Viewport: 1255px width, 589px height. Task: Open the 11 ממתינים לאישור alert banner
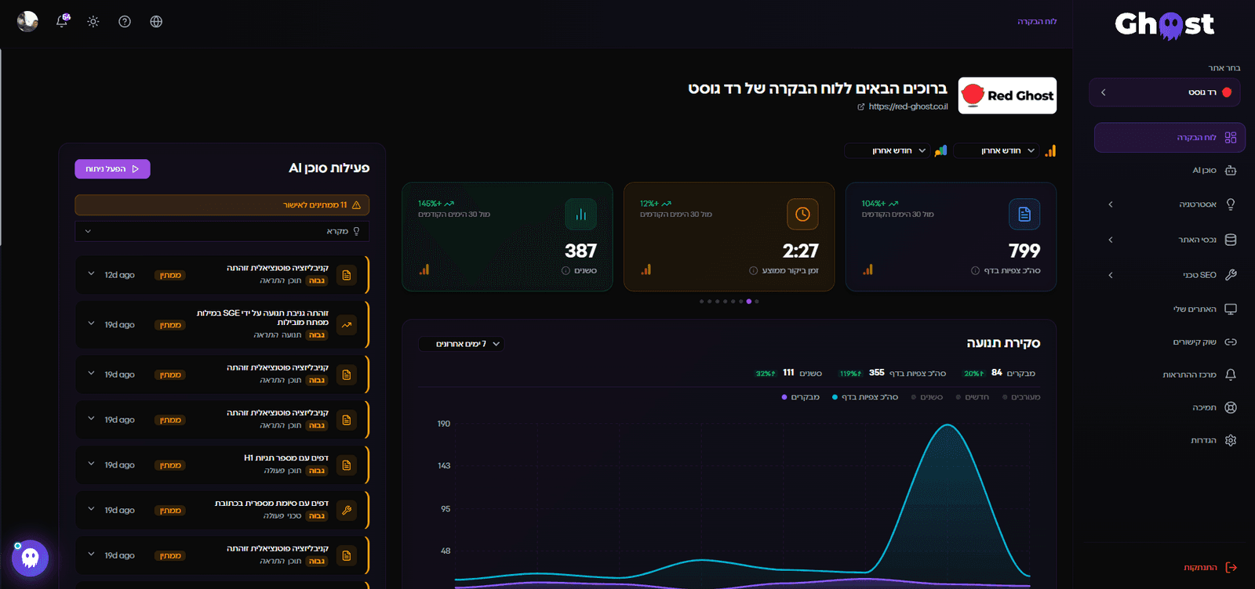point(222,205)
